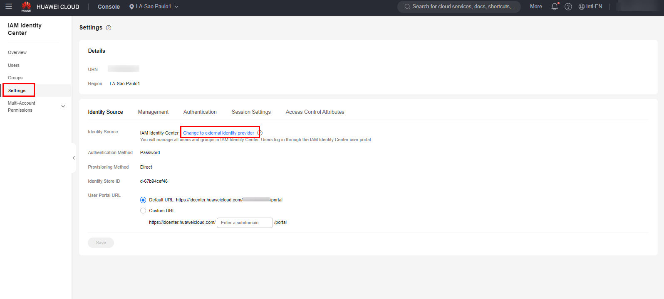Expand Multi-Account Permissions menu
Viewport: 664px width, 299px height.
click(x=63, y=106)
